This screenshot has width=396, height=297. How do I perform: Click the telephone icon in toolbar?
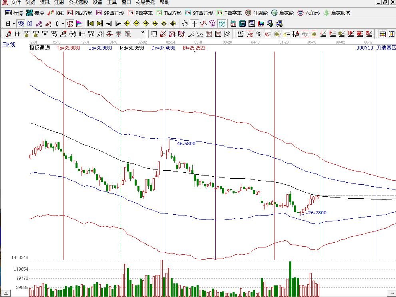pos(21,24)
